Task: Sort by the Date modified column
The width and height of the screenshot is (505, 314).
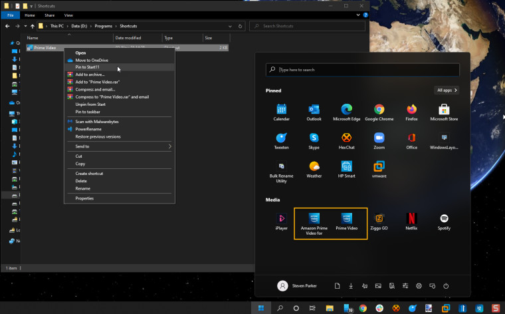Action: (x=138, y=38)
